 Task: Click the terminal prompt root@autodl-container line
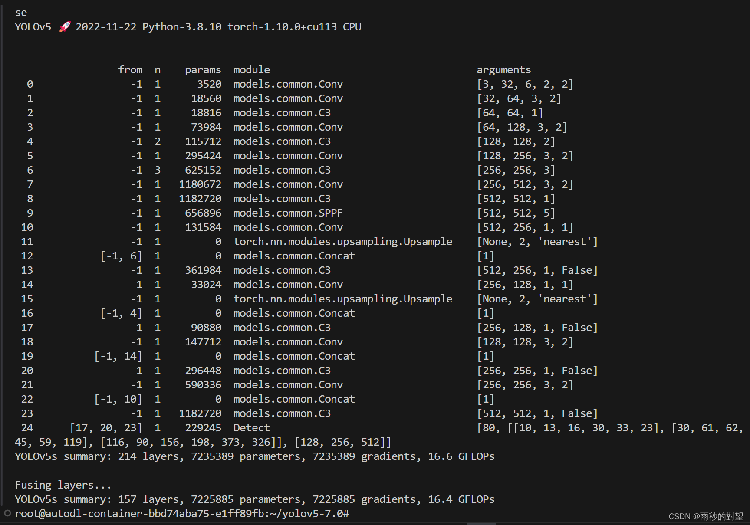[x=182, y=514]
